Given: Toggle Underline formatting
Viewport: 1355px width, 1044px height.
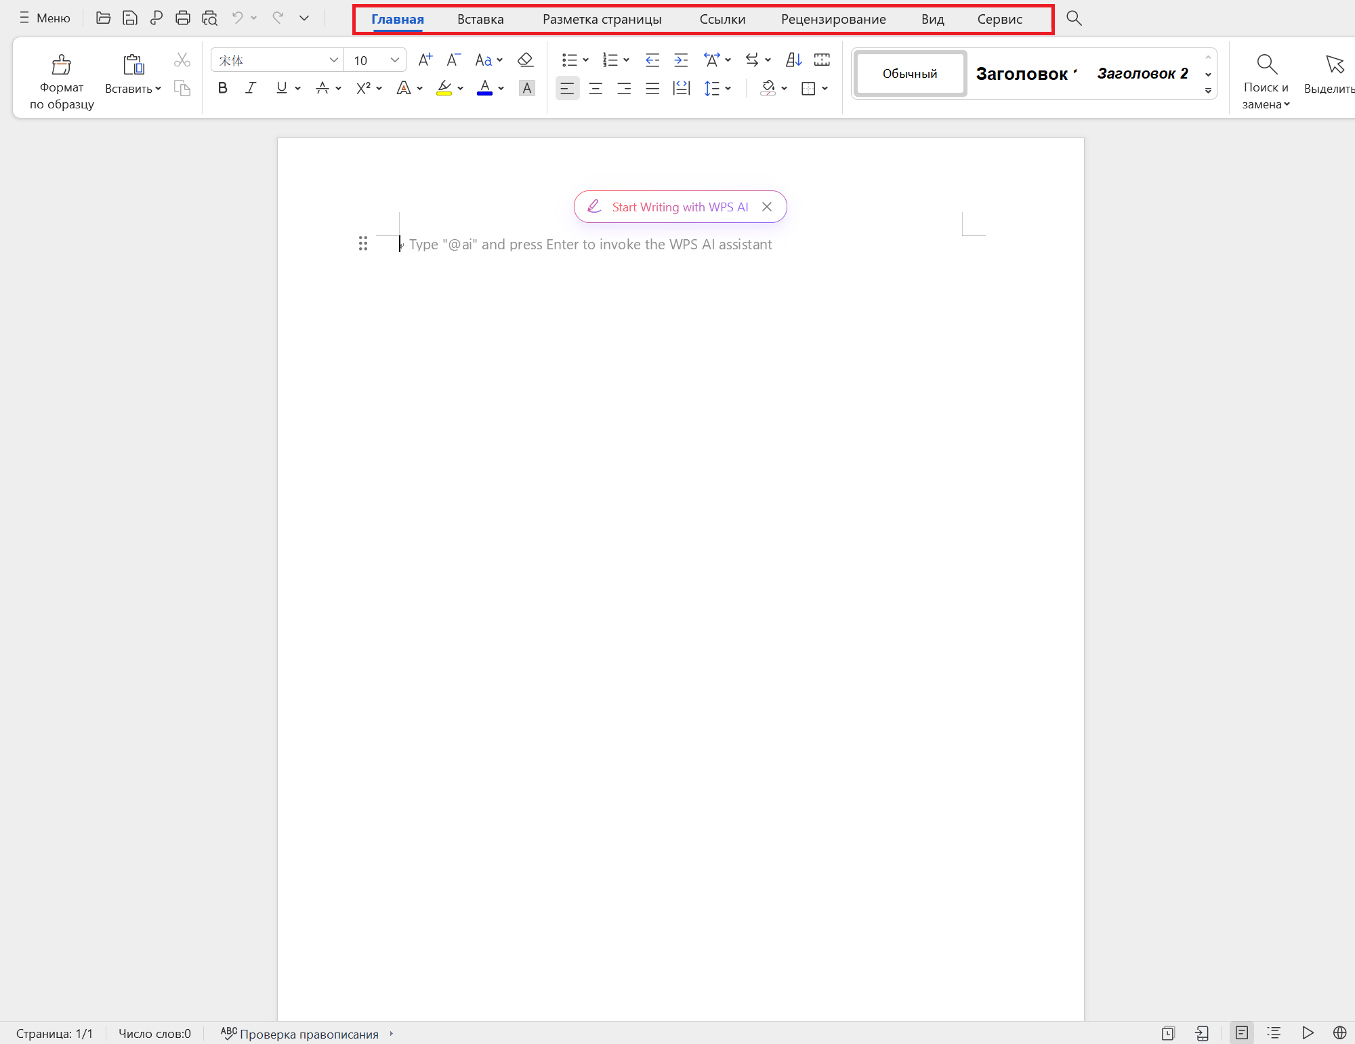Looking at the screenshot, I should (x=281, y=88).
